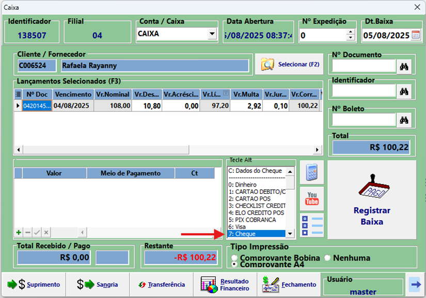
Task: Click the binoculars icon beside Nº Boleto
Action: [x=404, y=120]
